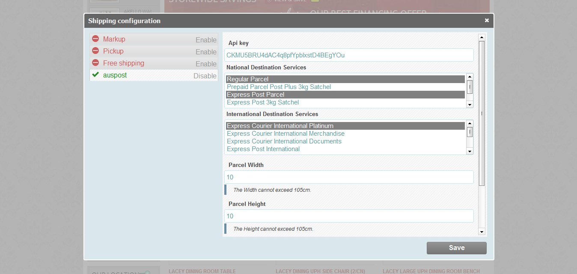Close the Shipping configuration dialog

(487, 21)
